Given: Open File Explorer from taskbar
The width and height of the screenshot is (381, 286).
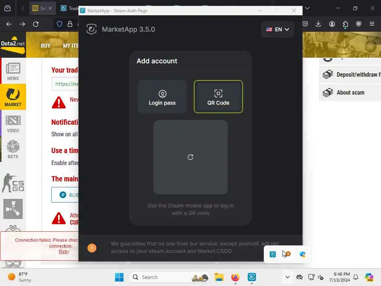Looking at the screenshot, I should 219,277.
